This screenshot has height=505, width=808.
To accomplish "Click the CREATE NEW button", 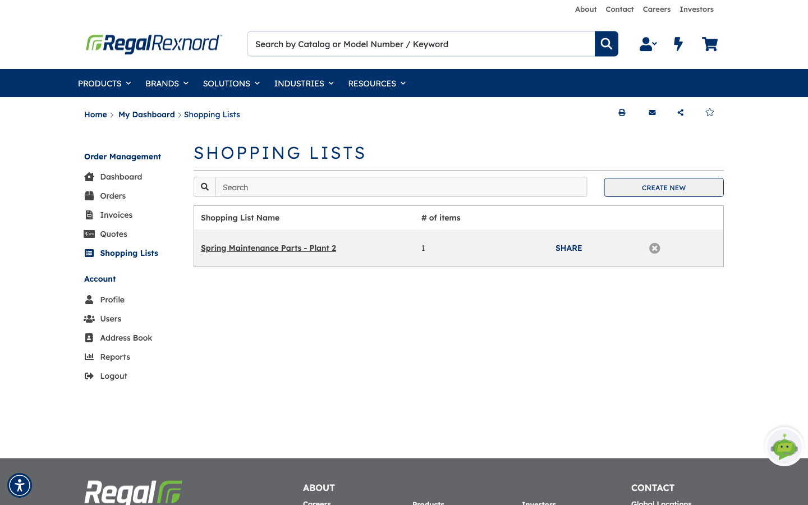I will (x=664, y=187).
